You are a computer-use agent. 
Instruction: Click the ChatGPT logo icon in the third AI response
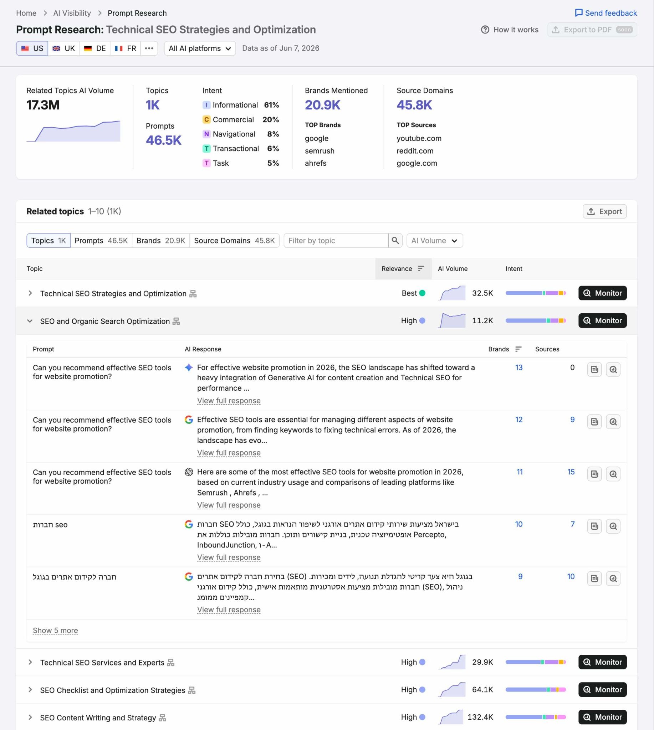coord(189,472)
